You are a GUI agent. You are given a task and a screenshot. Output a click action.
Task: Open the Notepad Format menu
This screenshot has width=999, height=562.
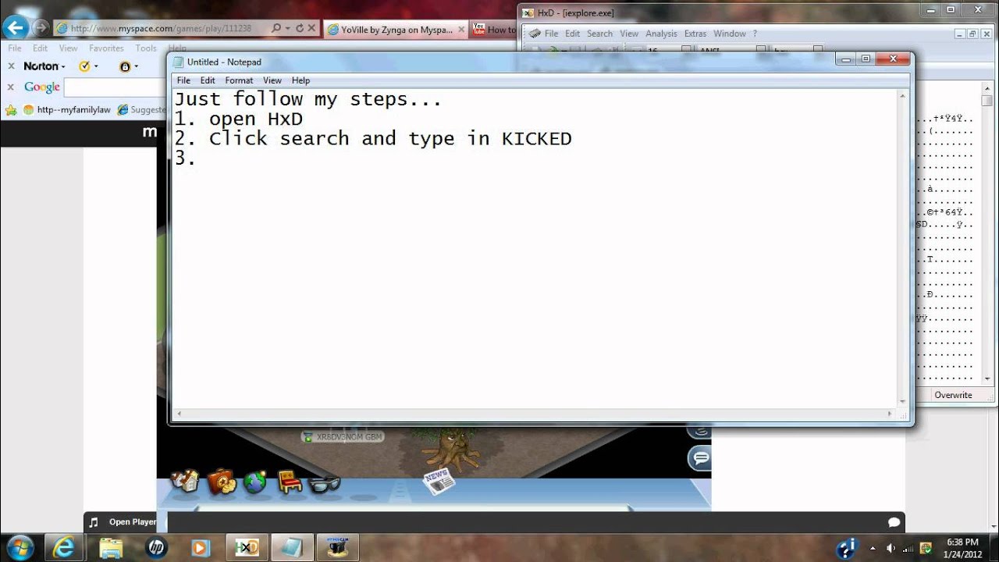239,80
